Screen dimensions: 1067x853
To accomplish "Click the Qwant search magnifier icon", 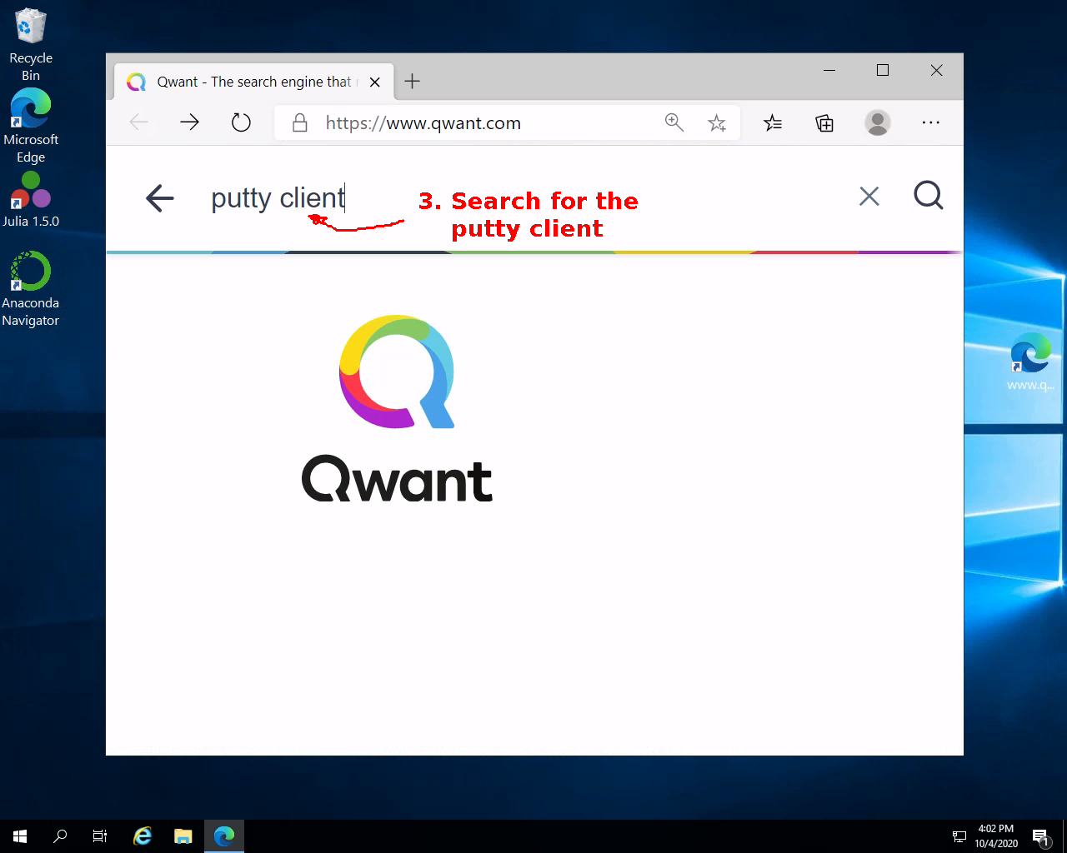I will 928,196.
